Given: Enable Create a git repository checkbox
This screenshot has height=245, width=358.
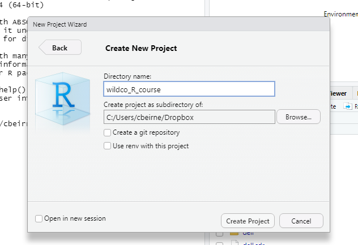Looking at the screenshot, I should pos(107,132).
